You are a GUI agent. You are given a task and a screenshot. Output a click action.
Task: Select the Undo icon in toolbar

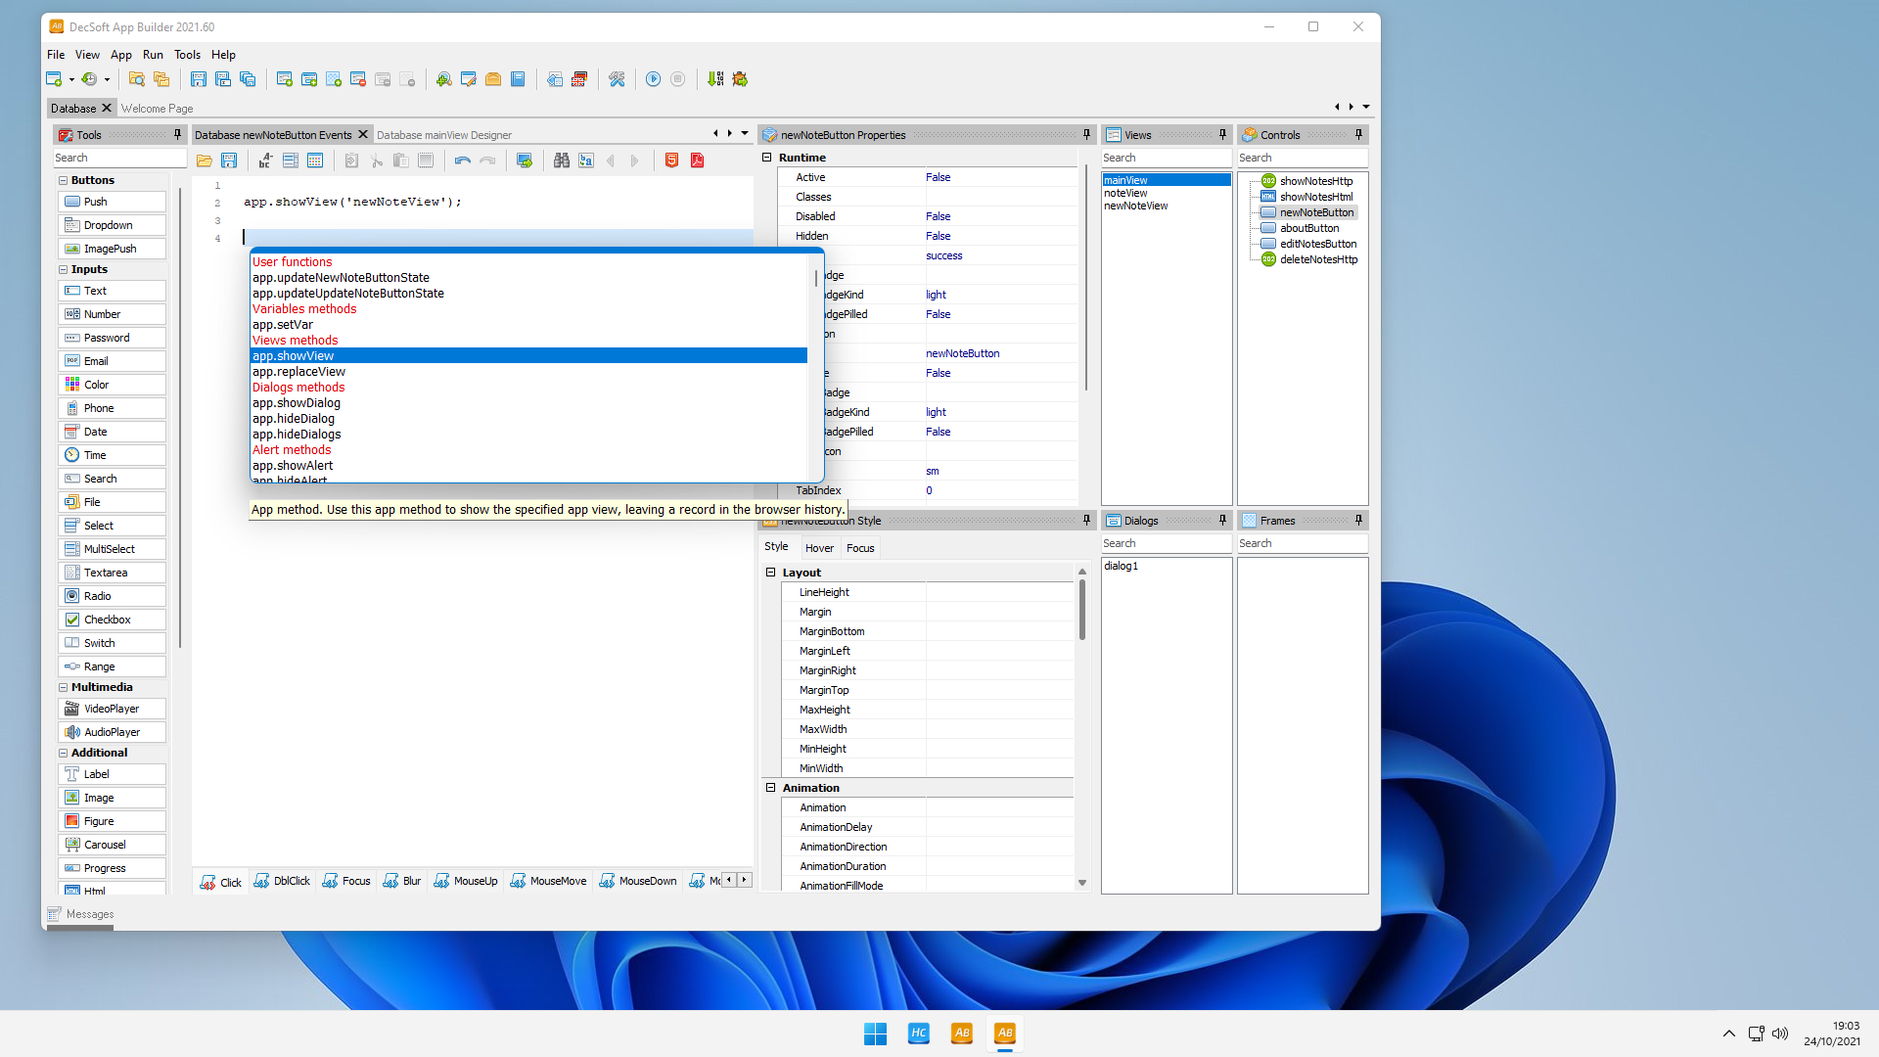coord(461,161)
